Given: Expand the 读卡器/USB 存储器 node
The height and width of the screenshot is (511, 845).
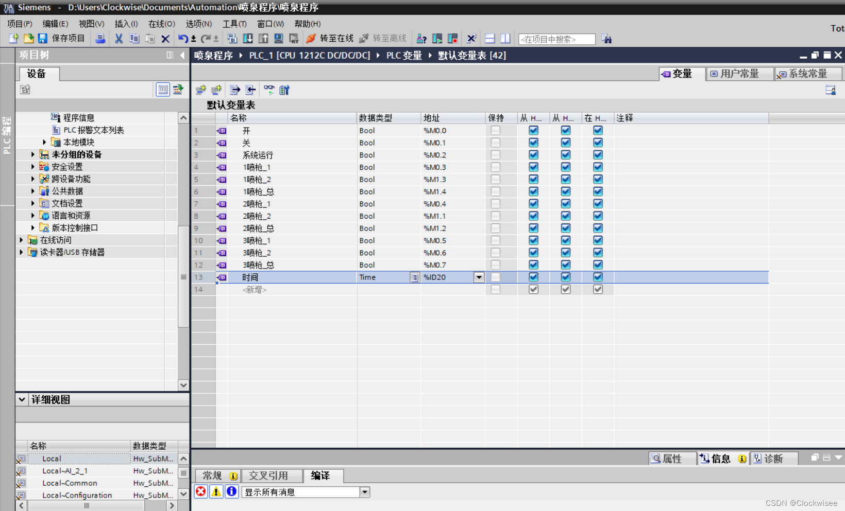Looking at the screenshot, I should [x=21, y=252].
